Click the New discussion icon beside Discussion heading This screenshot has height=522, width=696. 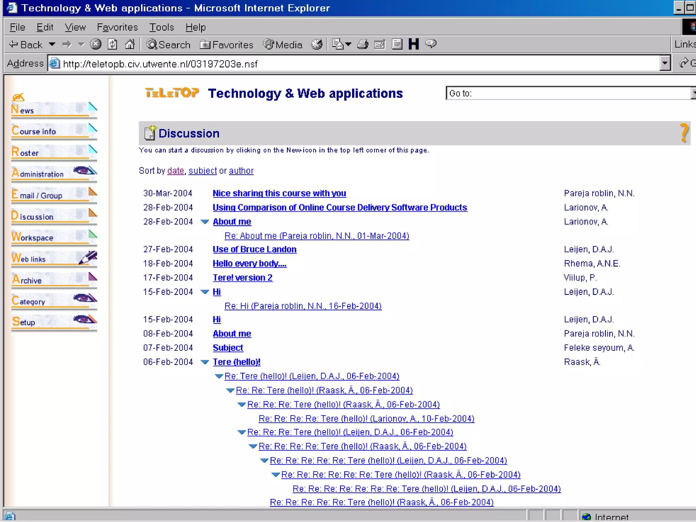(150, 133)
